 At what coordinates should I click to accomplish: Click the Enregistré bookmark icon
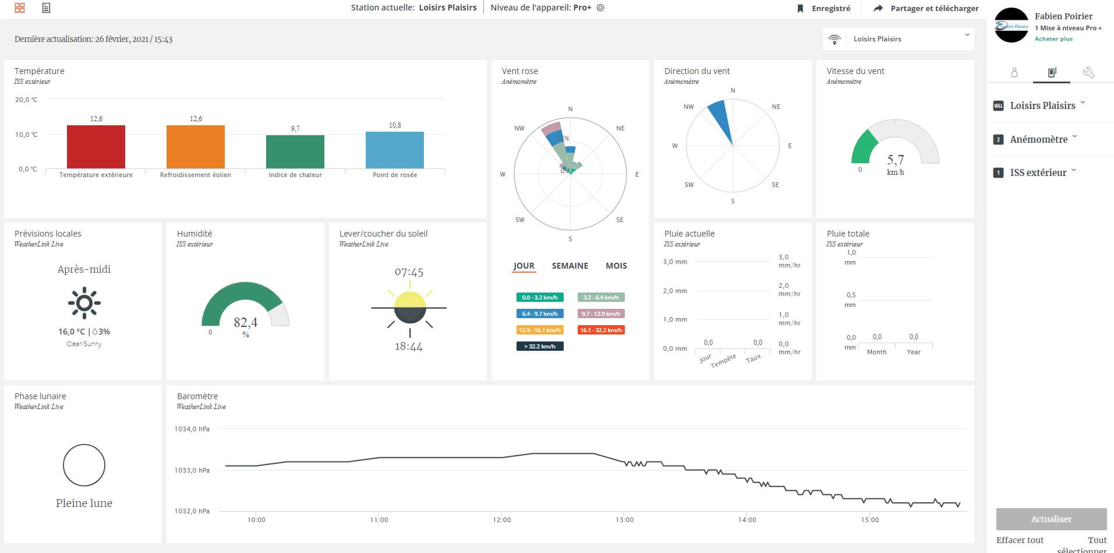point(800,8)
